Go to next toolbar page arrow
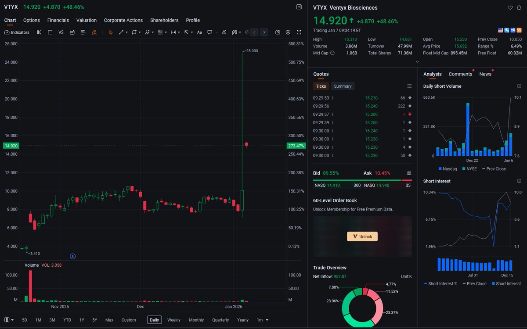This screenshot has width=527, height=329. 264,32
